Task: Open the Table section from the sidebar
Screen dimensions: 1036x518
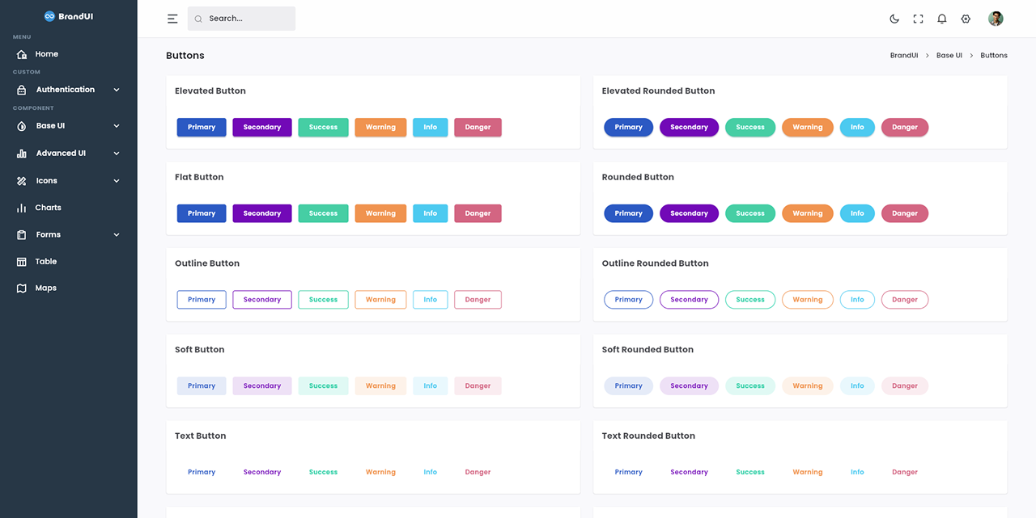Action: point(45,261)
